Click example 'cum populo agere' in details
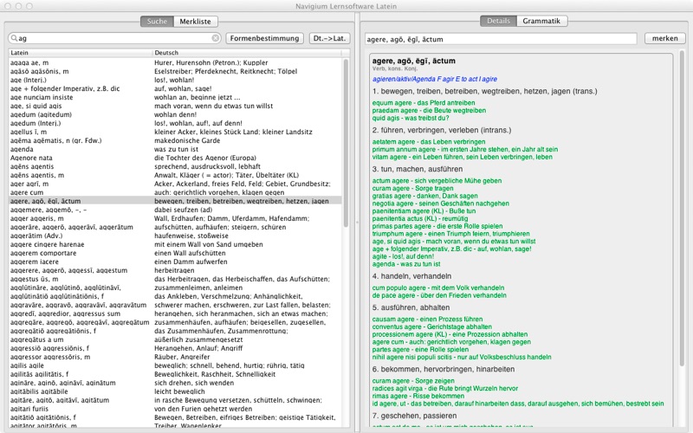 (438, 288)
